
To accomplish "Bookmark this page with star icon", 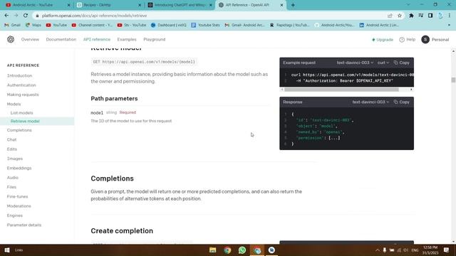I will point(400,16).
